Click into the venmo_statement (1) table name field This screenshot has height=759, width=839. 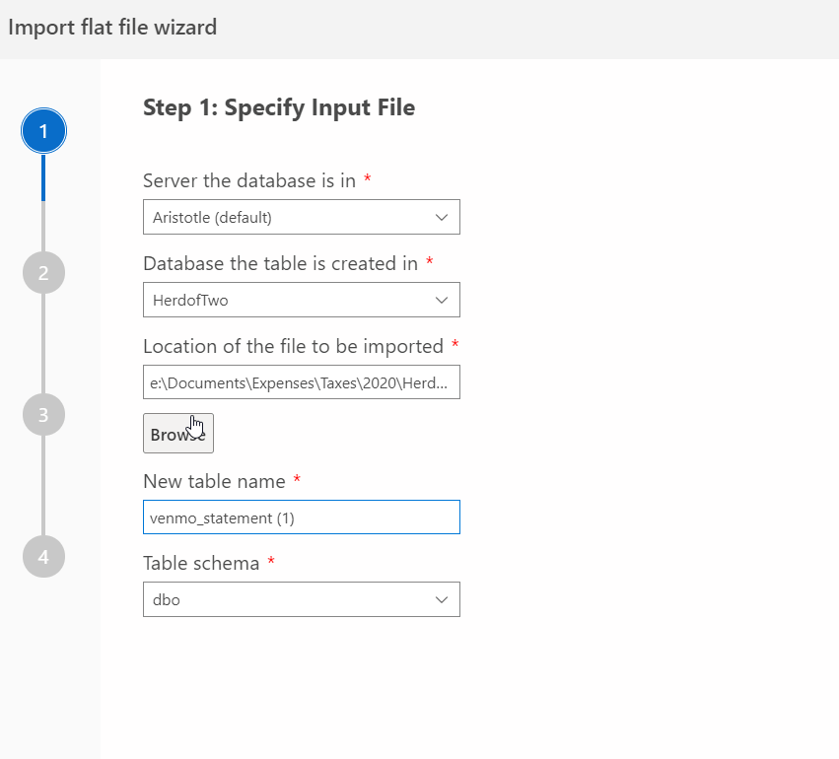(301, 517)
